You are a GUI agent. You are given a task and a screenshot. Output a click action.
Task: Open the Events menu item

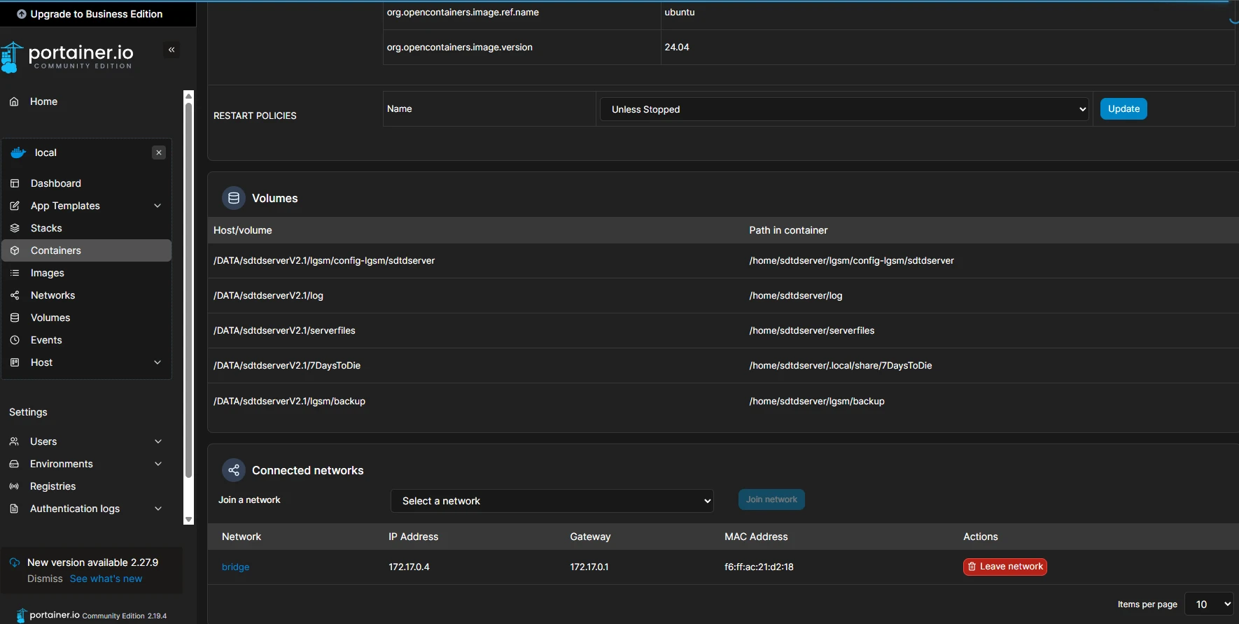(46, 340)
